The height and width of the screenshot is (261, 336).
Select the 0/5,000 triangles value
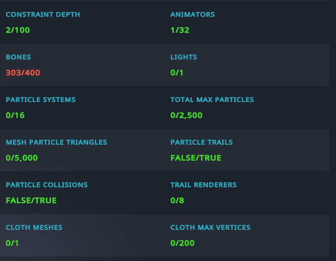(x=22, y=158)
